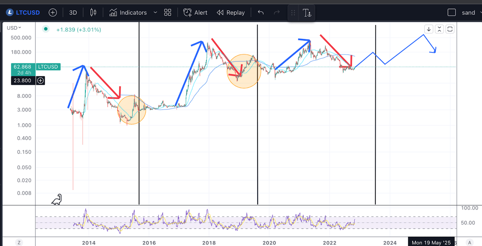
Task: Select the anchored text drawing tool
Action: (307, 13)
